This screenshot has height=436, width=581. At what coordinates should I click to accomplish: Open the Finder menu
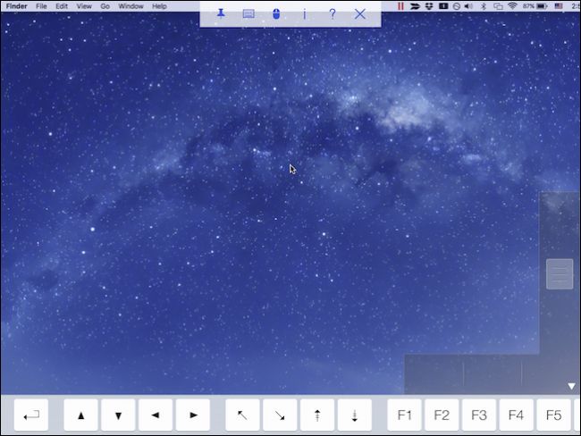coord(17,6)
